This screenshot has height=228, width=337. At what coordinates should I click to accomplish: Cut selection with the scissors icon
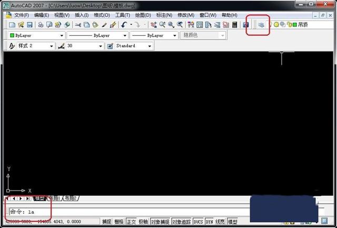(78, 25)
